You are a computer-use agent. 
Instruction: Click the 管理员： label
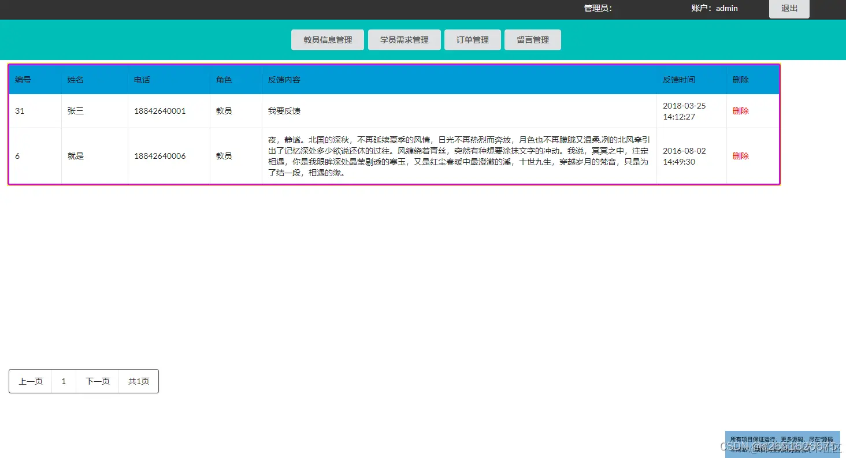coord(598,9)
